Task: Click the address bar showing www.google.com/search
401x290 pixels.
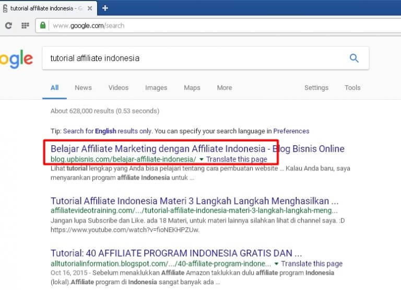Action: coord(218,26)
